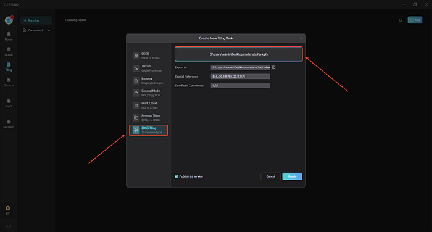Image resolution: width=432 pixels, height=232 pixels.
Task: Refresh the running tasks list
Action: coord(401,20)
